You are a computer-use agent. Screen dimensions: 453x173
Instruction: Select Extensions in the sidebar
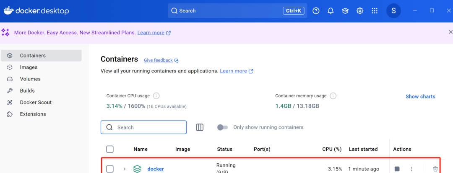click(x=41, y=114)
